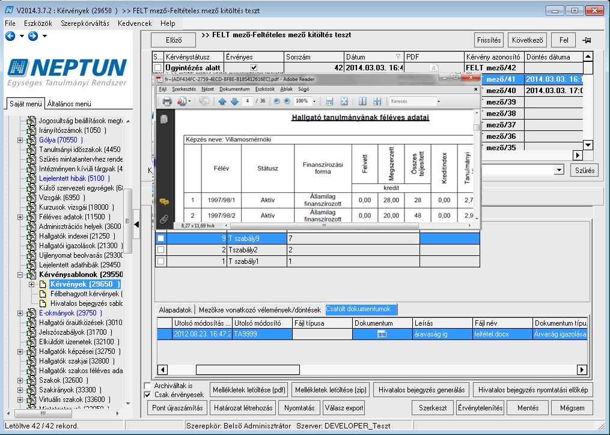610x435 pixels.
Task: Collapse the Kérvénysablonok (29550) node
Action: pyautogui.click(x=20, y=275)
